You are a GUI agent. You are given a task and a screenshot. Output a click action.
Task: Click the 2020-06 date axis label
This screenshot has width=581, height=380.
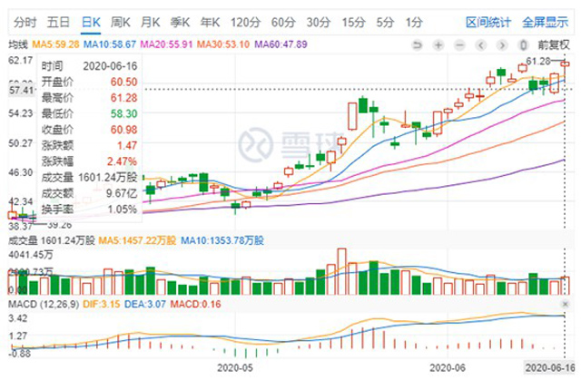pos(448,368)
